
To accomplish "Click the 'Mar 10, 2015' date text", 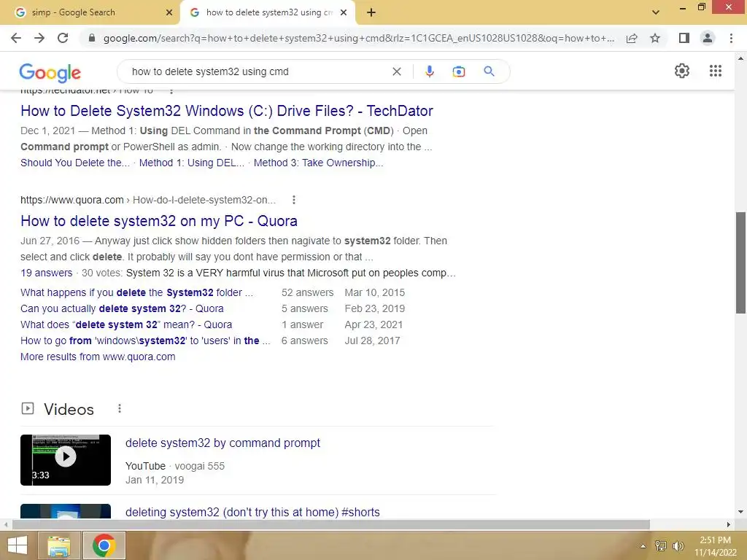I will [x=375, y=292].
